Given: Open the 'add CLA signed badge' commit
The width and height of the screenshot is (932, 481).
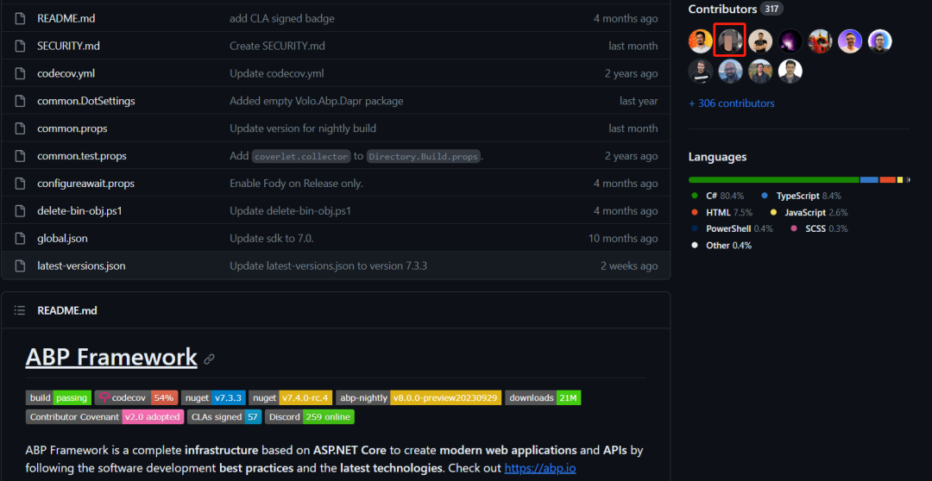Looking at the screenshot, I should pos(282,18).
